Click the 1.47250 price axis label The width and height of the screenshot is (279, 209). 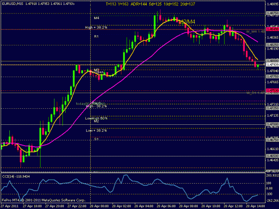pyautogui.click(x=272, y=108)
